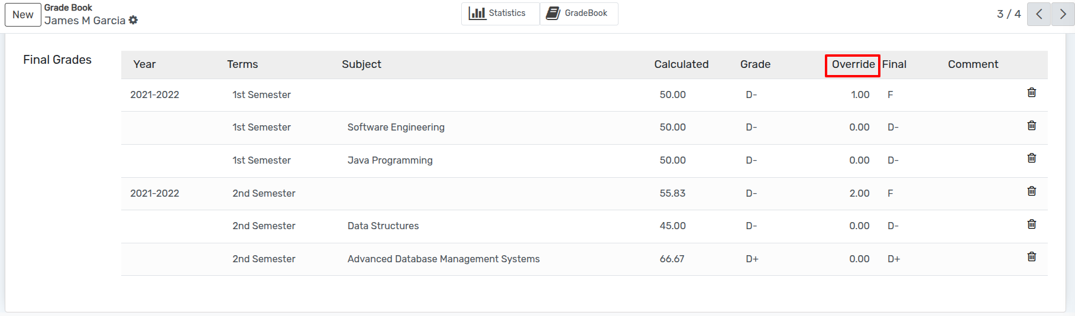The image size is (1075, 316).
Task: Click the Subject column header
Action: tap(361, 64)
